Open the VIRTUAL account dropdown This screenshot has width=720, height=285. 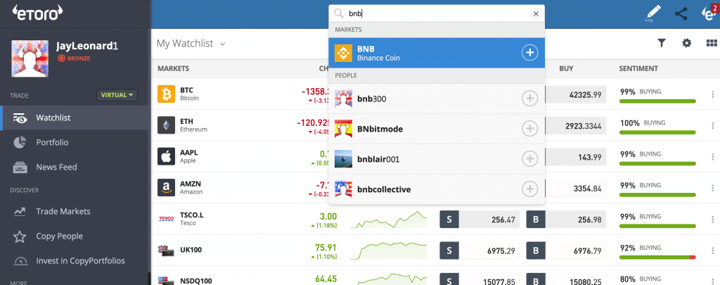pos(117,95)
